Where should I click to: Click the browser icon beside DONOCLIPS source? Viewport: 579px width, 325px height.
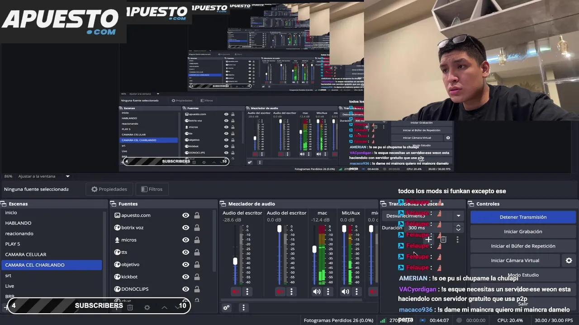click(x=117, y=289)
